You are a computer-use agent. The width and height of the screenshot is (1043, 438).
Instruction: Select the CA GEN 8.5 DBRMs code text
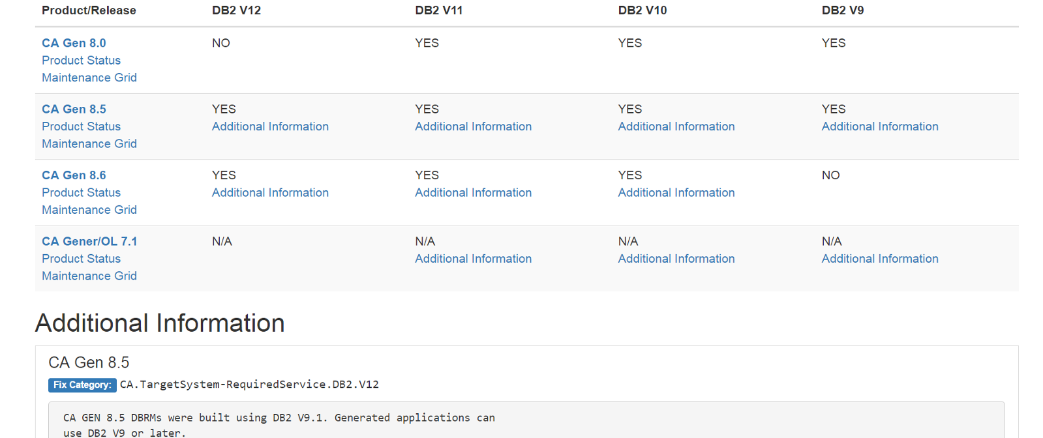(279, 425)
